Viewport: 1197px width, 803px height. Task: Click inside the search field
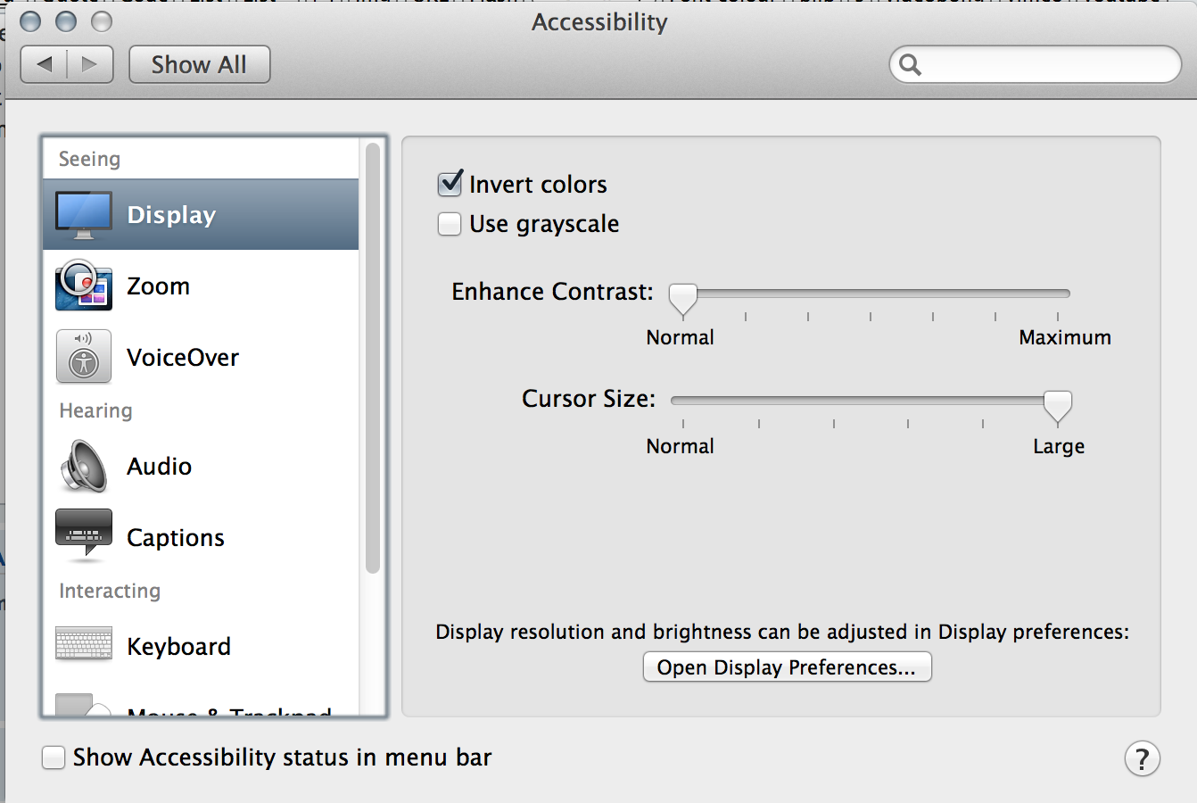point(1044,64)
